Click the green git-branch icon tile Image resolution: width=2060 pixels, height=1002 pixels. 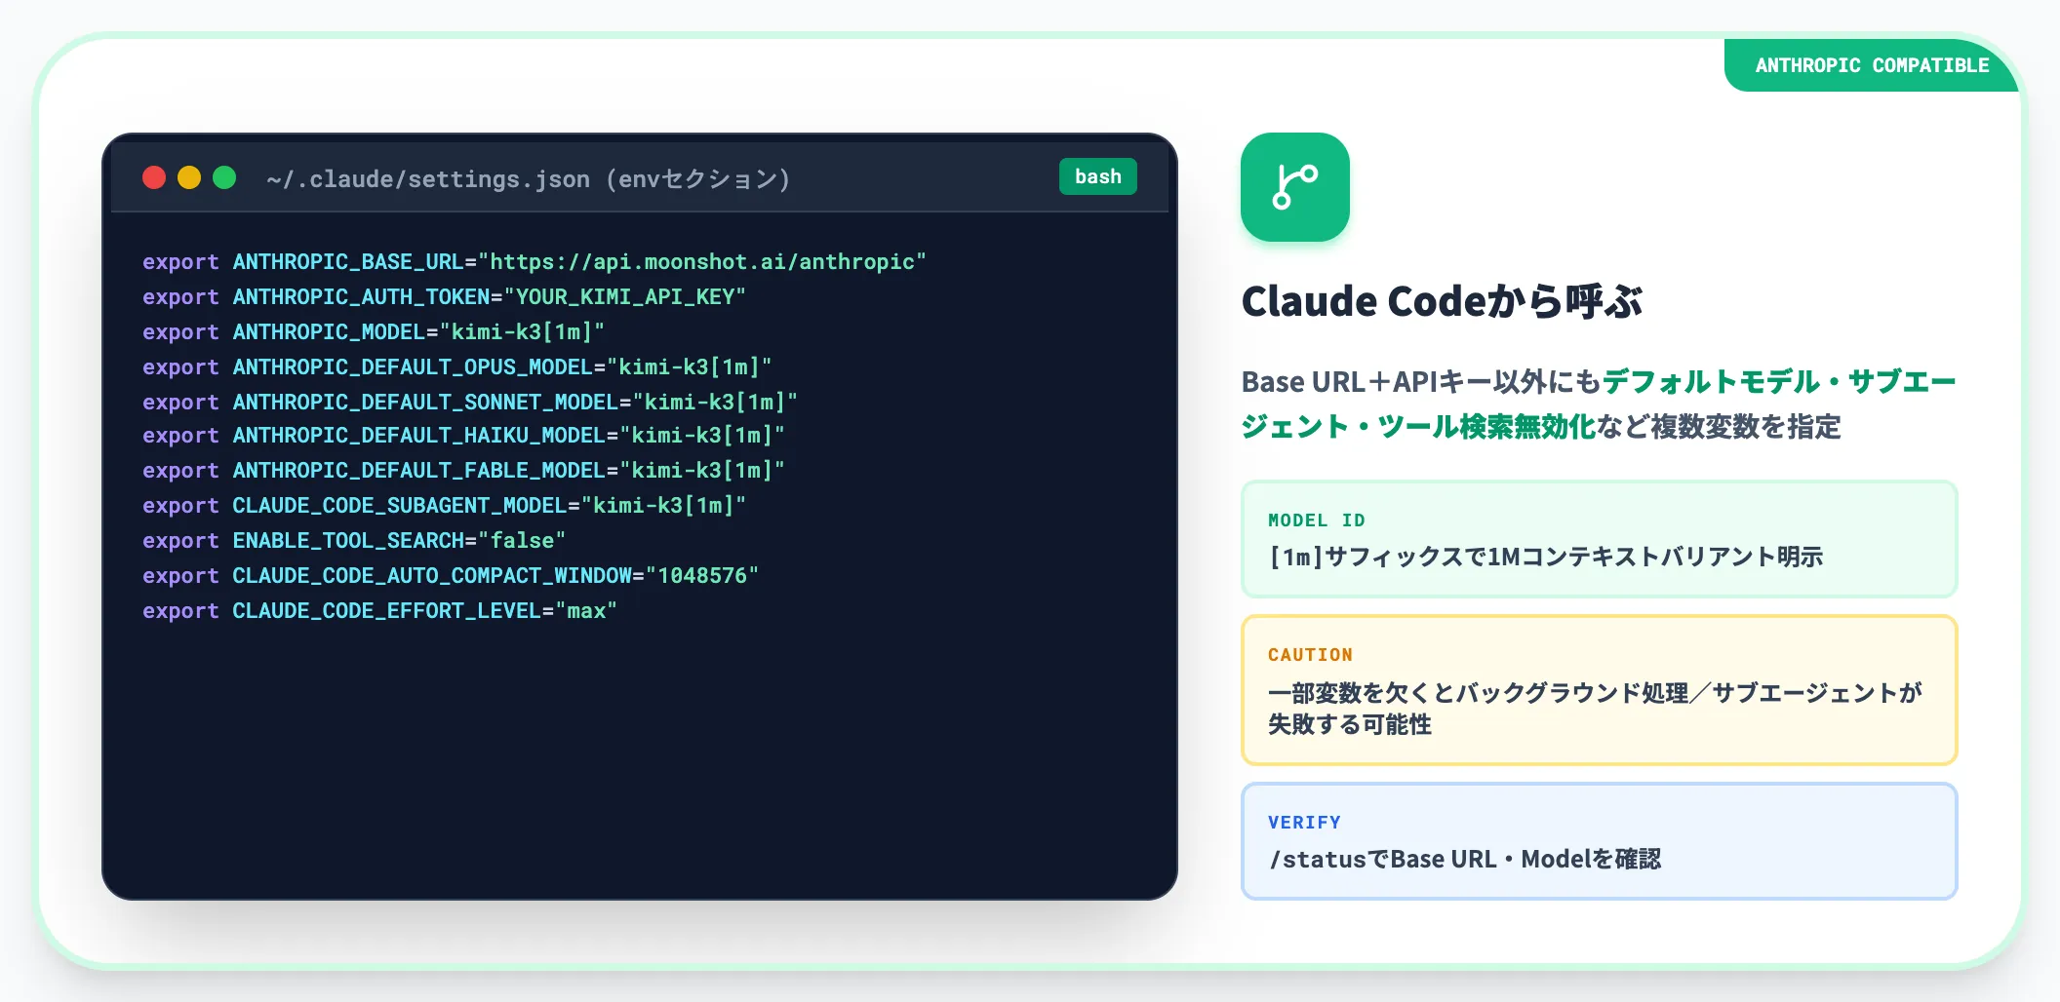[1294, 187]
